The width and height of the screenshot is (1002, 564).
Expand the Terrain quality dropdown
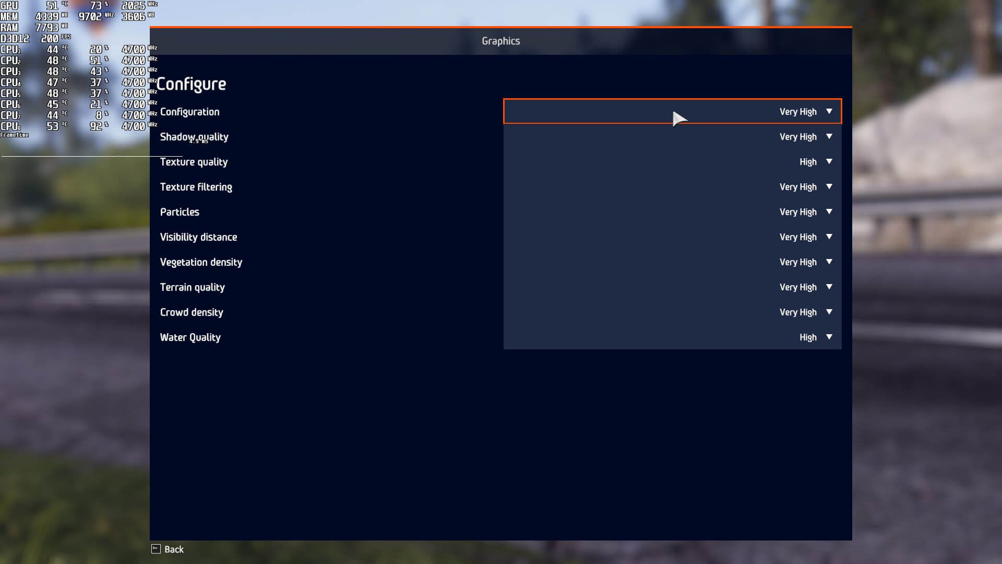point(672,287)
